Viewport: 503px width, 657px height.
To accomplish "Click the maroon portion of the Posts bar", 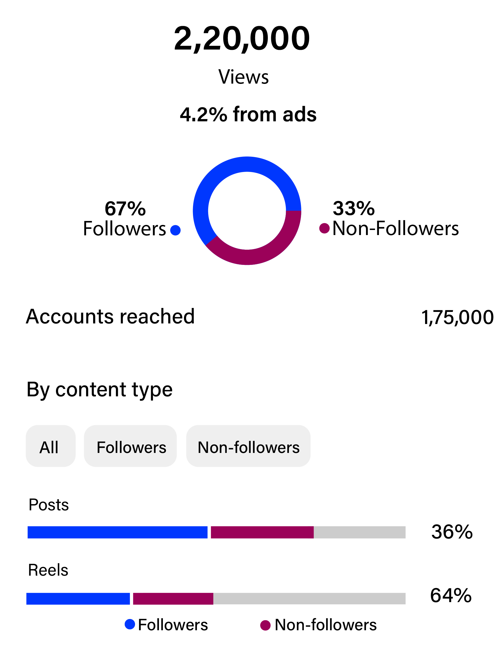I will [262, 532].
